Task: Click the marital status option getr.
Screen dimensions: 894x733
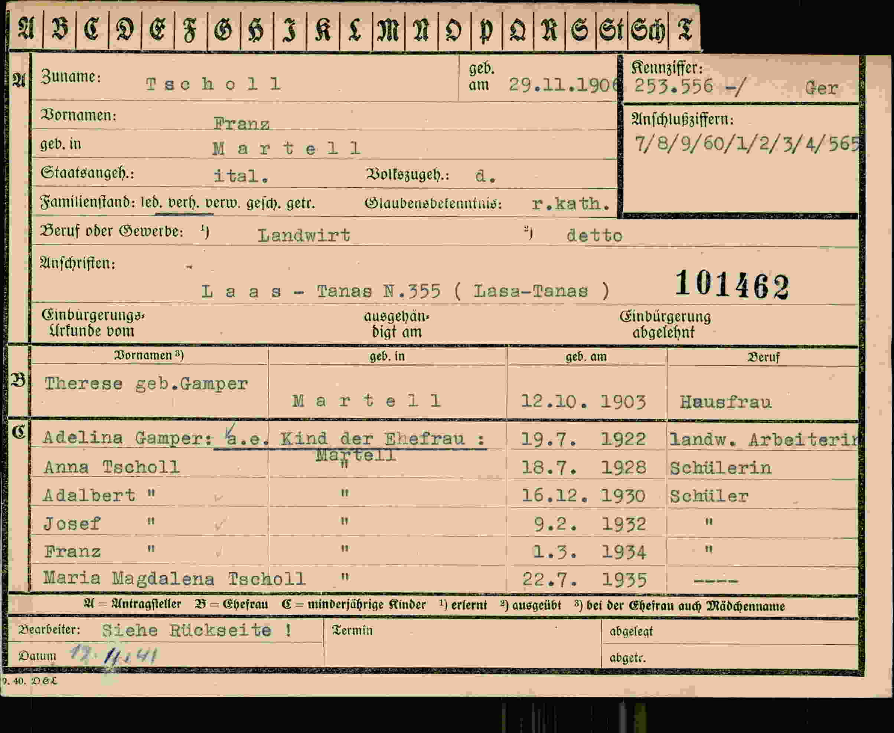Action: pyautogui.click(x=301, y=204)
